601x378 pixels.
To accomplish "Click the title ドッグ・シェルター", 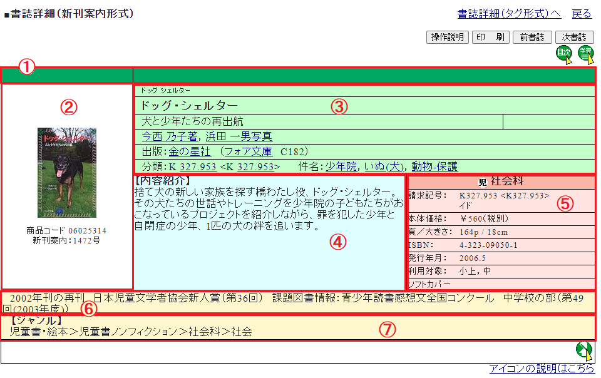I will coord(189,105).
